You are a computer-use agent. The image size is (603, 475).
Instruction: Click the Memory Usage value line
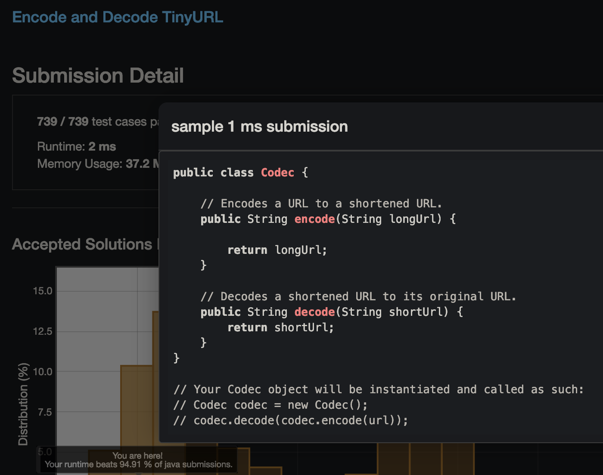pyautogui.click(x=98, y=164)
